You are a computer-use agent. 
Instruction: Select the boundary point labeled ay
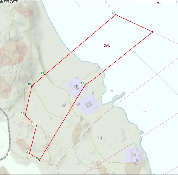115,15
